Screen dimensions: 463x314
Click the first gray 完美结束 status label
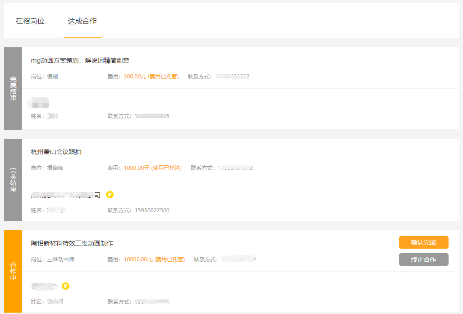click(13, 88)
